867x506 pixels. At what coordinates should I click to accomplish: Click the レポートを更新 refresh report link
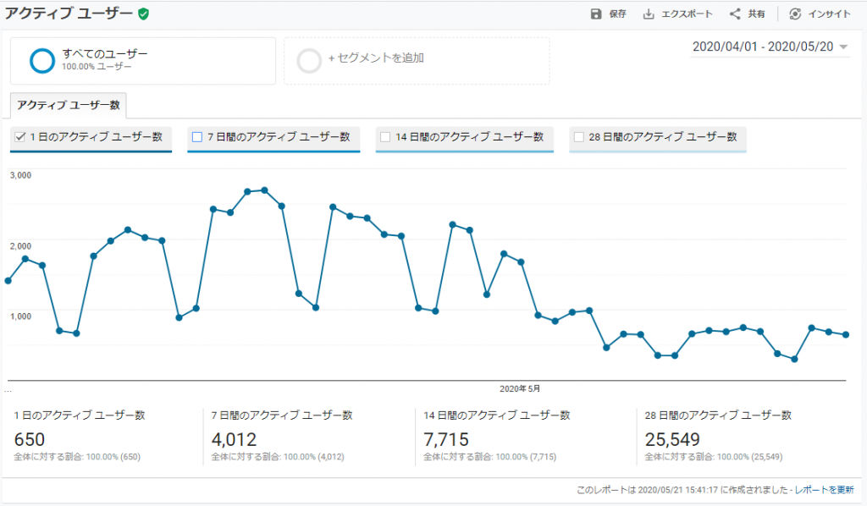tap(824, 489)
